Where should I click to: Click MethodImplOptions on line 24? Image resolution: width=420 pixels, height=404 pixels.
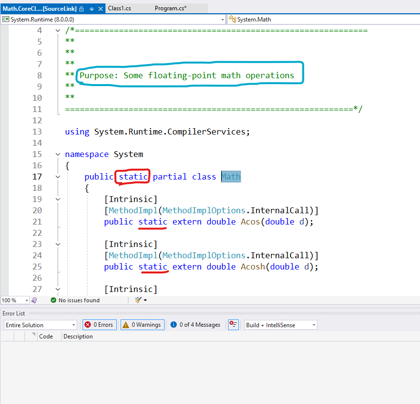coord(204,255)
